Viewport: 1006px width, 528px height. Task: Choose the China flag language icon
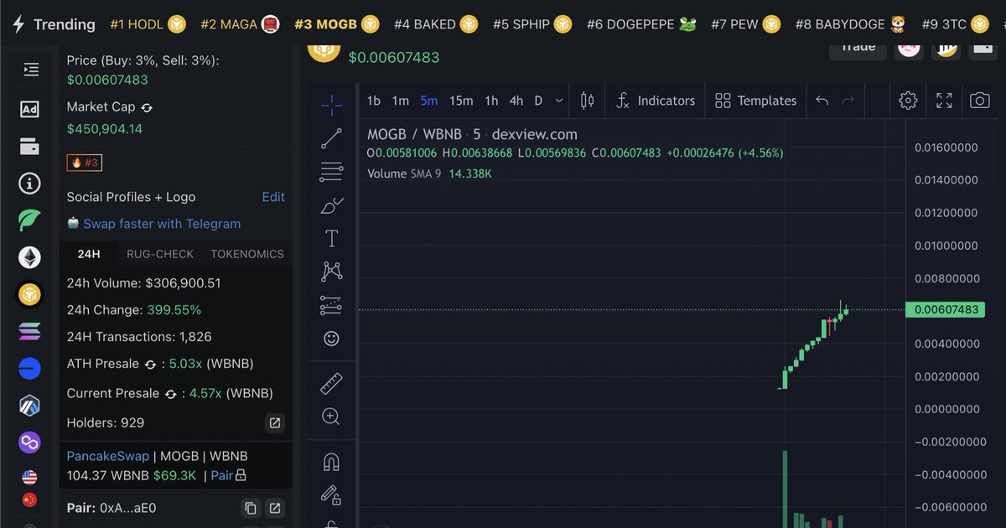(x=30, y=500)
